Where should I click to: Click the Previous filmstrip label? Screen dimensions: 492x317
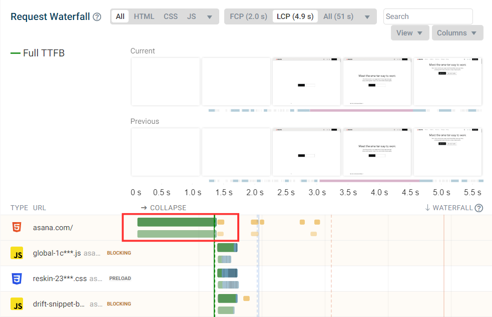pos(145,121)
